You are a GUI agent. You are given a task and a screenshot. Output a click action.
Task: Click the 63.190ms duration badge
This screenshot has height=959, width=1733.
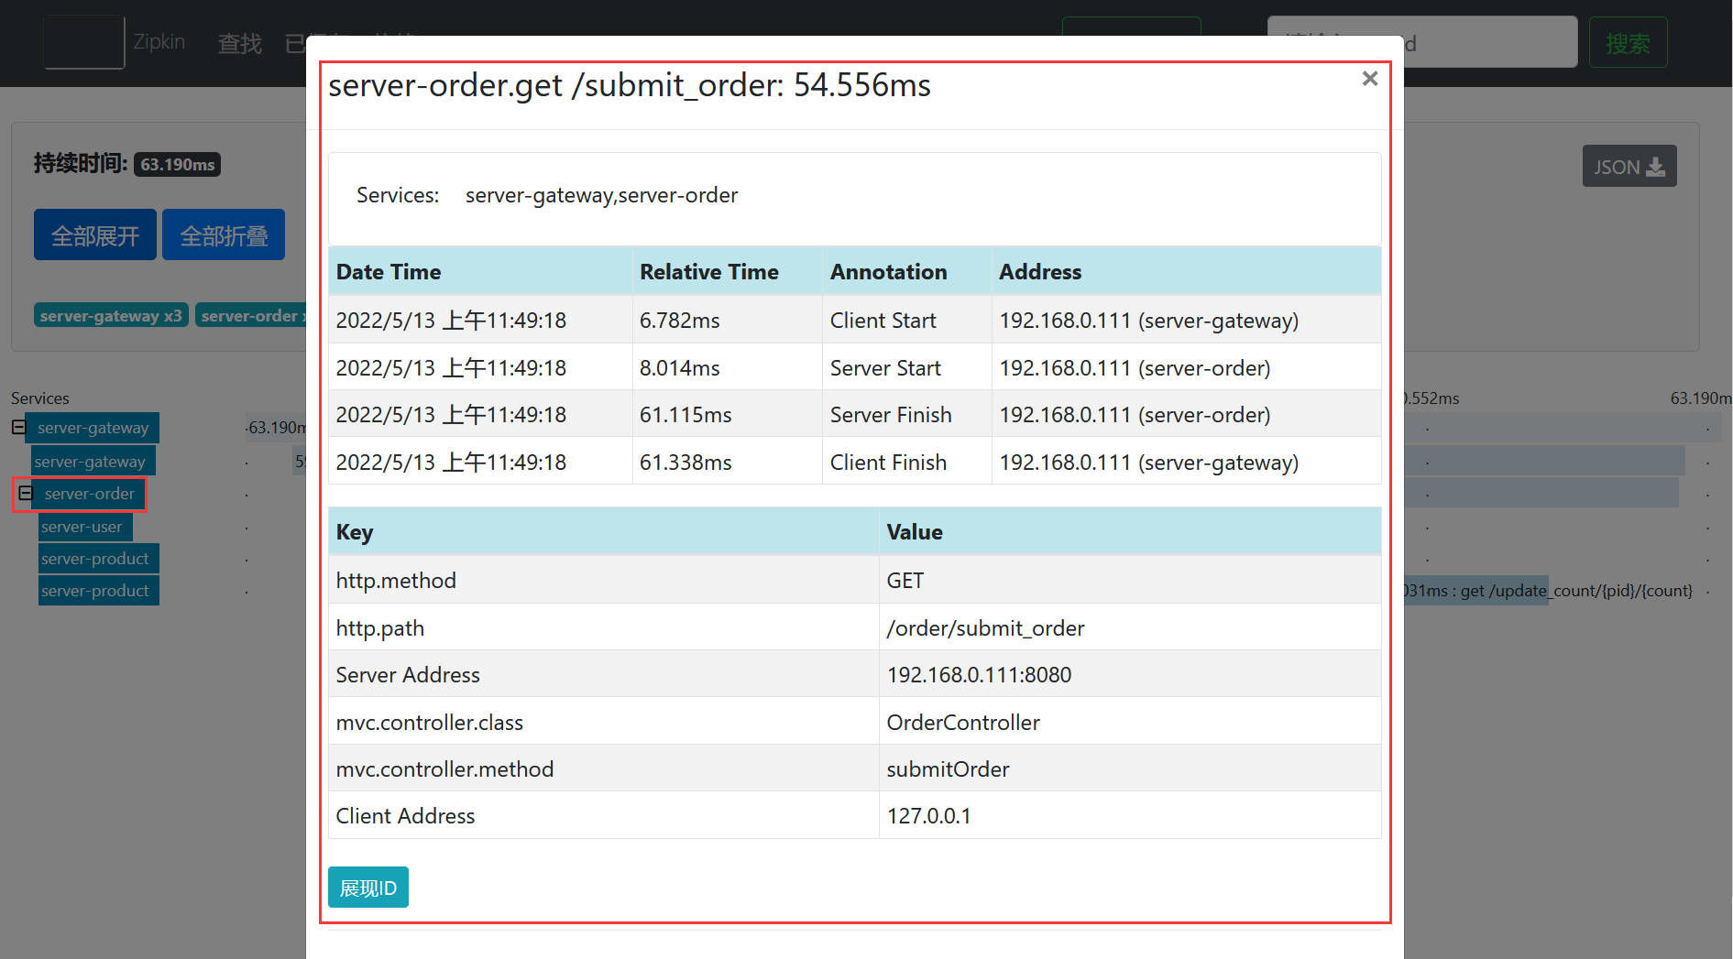click(177, 165)
